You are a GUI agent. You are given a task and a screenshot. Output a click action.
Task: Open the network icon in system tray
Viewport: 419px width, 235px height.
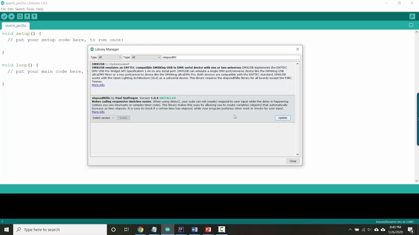tap(363, 230)
